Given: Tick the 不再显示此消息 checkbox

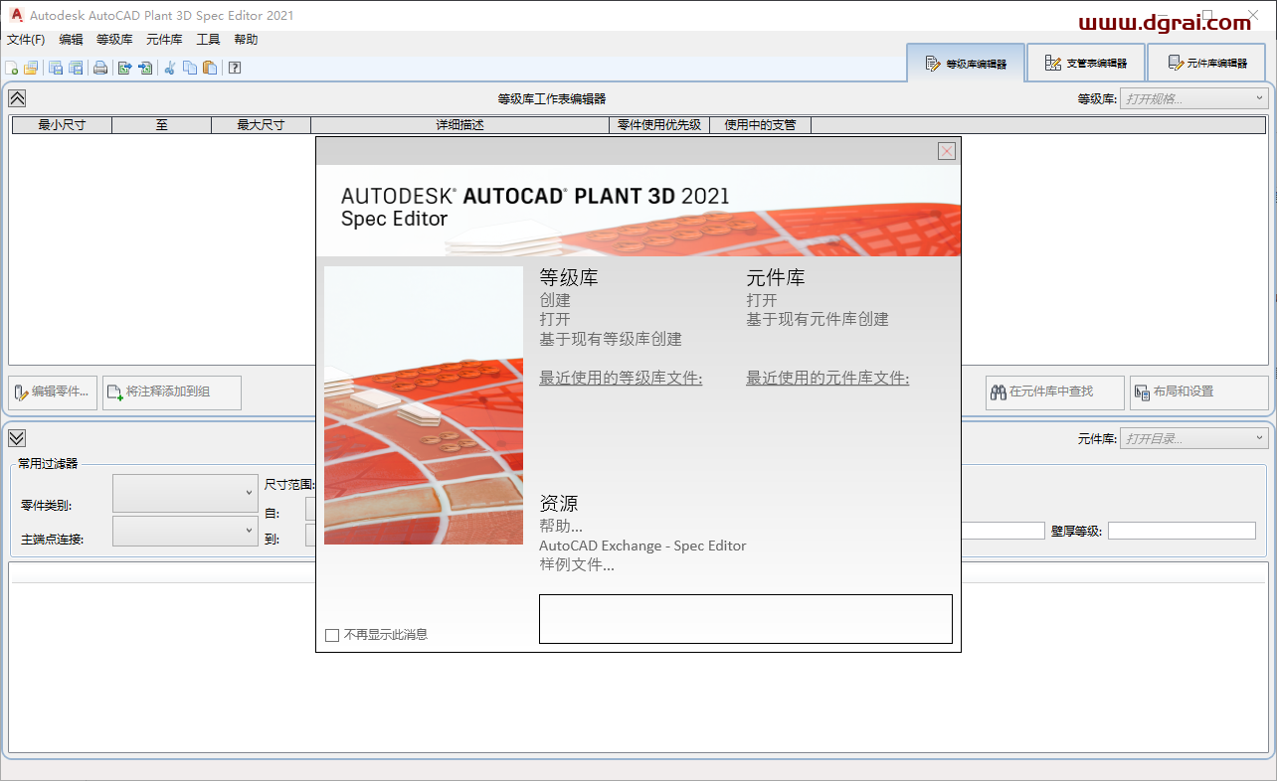Looking at the screenshot, I should point(332,635).
